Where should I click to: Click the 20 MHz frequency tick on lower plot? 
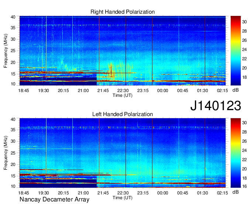coord(13,164)
